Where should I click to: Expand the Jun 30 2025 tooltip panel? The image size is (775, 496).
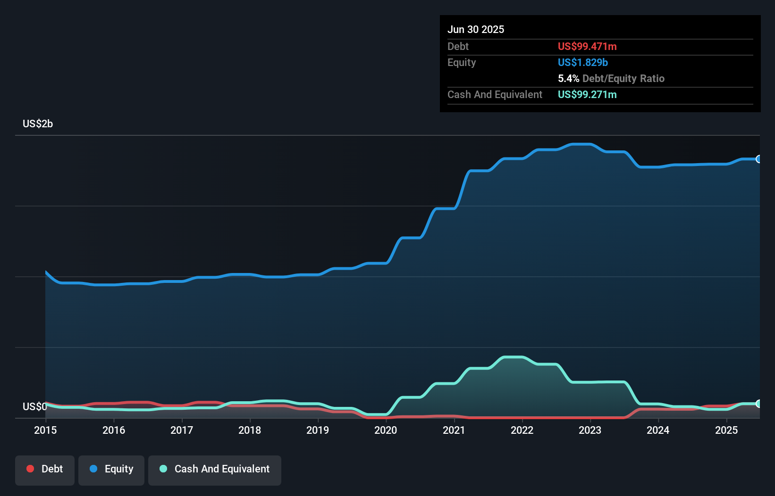coord(476,29)
